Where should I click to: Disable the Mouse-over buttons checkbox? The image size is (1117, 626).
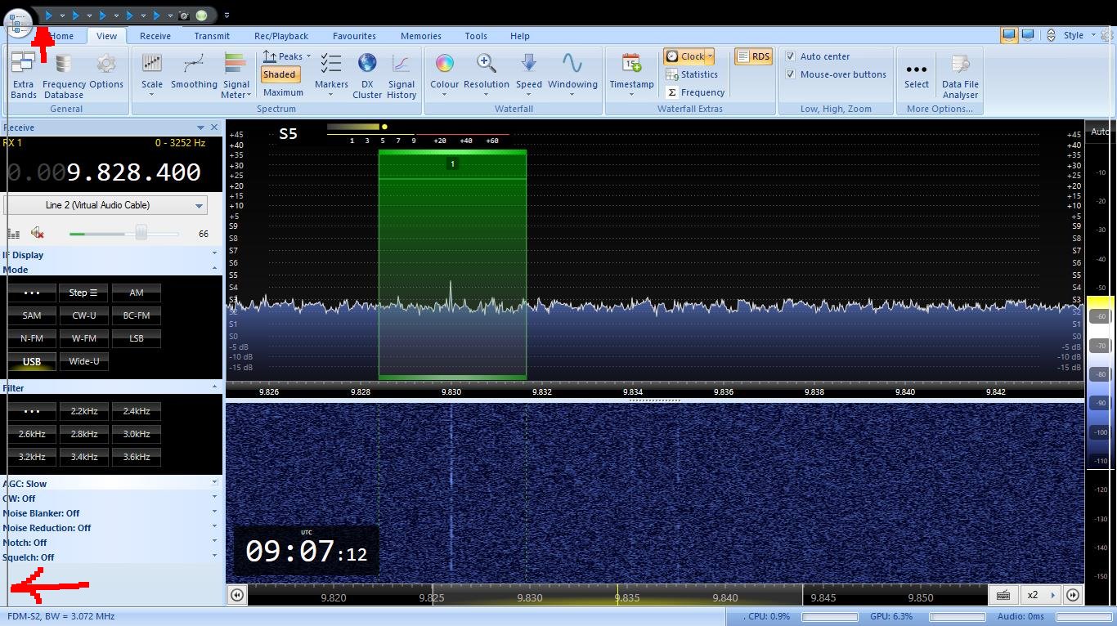[791, 74]
